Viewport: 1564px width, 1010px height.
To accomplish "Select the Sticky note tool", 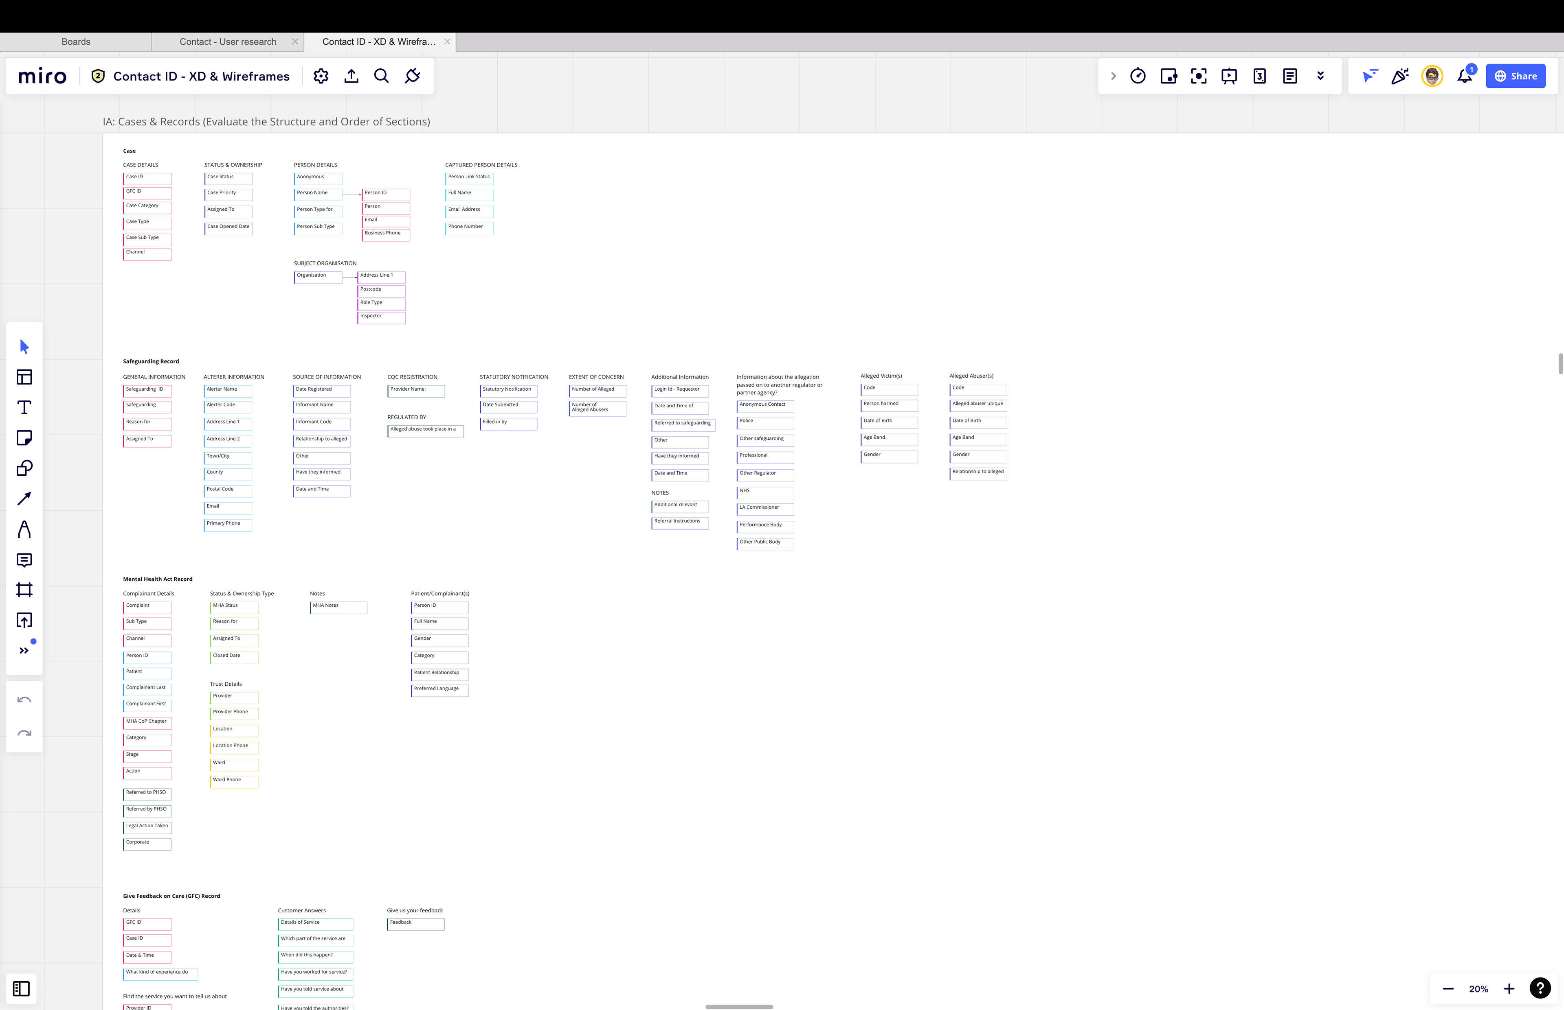I will point(24,438).
